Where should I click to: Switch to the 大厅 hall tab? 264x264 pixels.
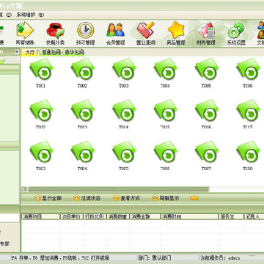click(x=30, y=53)
